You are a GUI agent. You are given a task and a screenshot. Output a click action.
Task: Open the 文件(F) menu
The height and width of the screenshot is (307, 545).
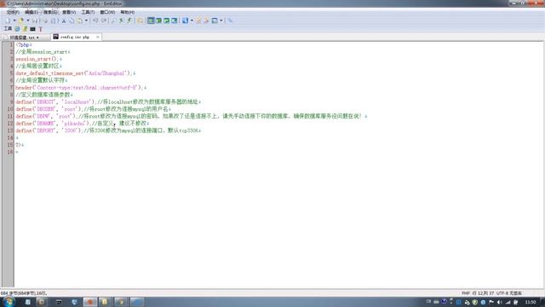[13, 12]
